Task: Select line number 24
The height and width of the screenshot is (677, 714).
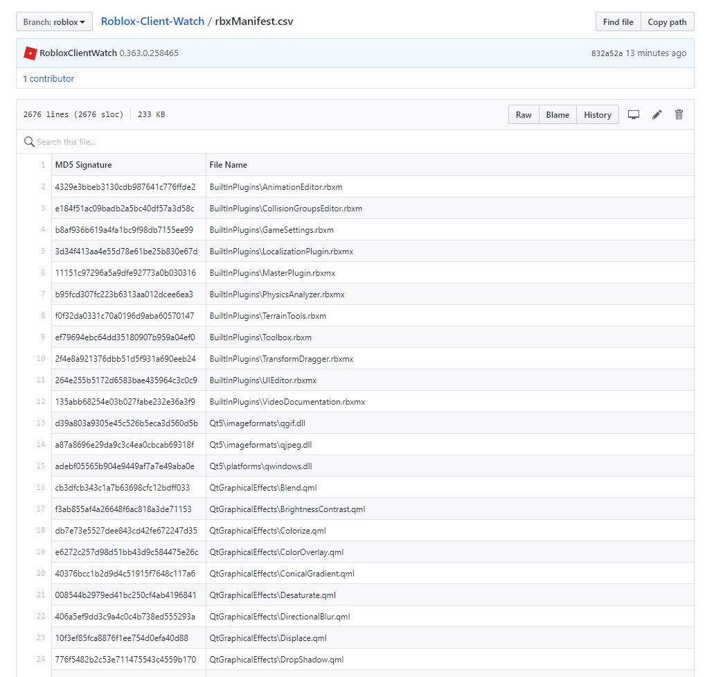Action: pos(41,659)
